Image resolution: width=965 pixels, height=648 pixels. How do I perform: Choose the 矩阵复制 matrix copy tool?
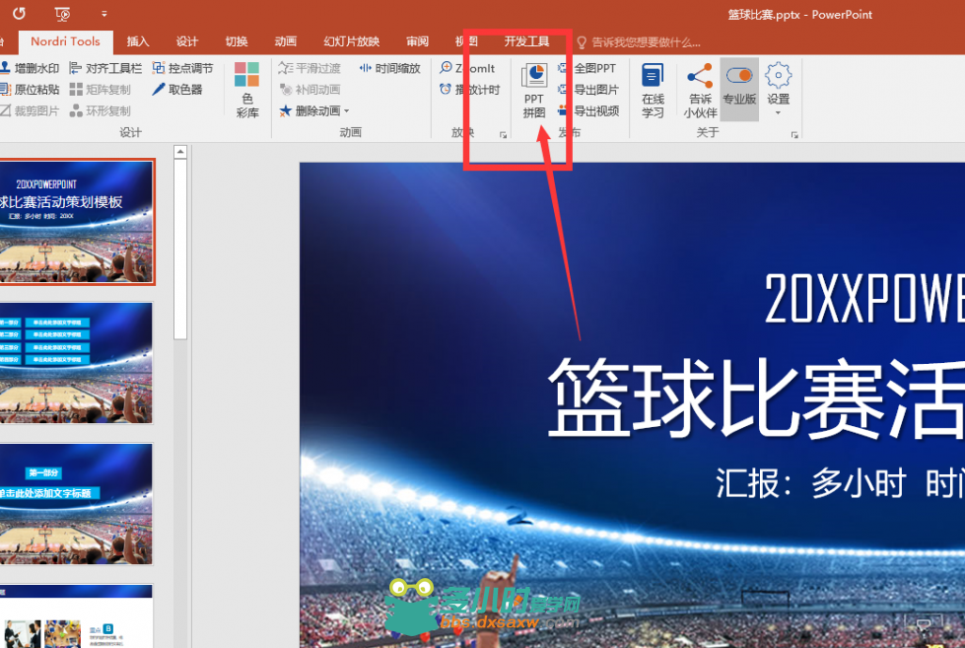(101, 90)
